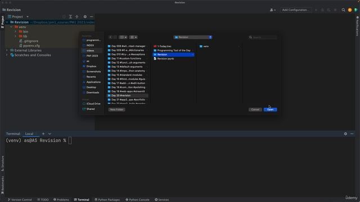Collapse the Revision root project node
Image resolution: width=360 pixels, height=202 pixels.
[x=7, y=22]
